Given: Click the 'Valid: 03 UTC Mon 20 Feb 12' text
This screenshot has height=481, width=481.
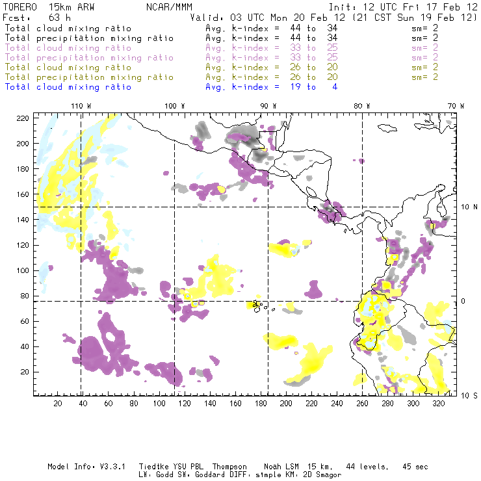Looking at the screenshot, I should (x=268, y=17).
